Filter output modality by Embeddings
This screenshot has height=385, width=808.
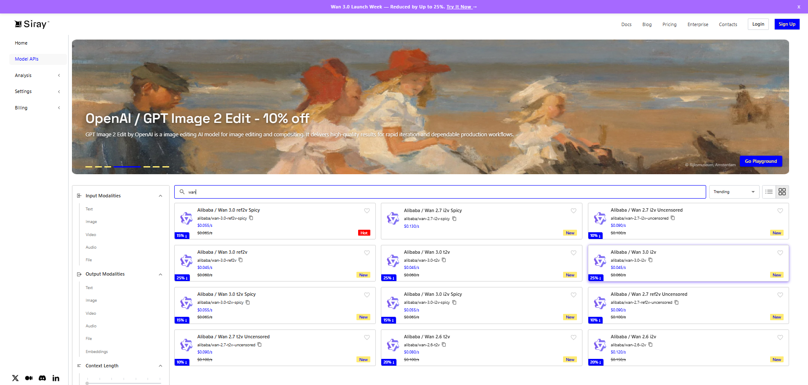(x=97, y=352)
